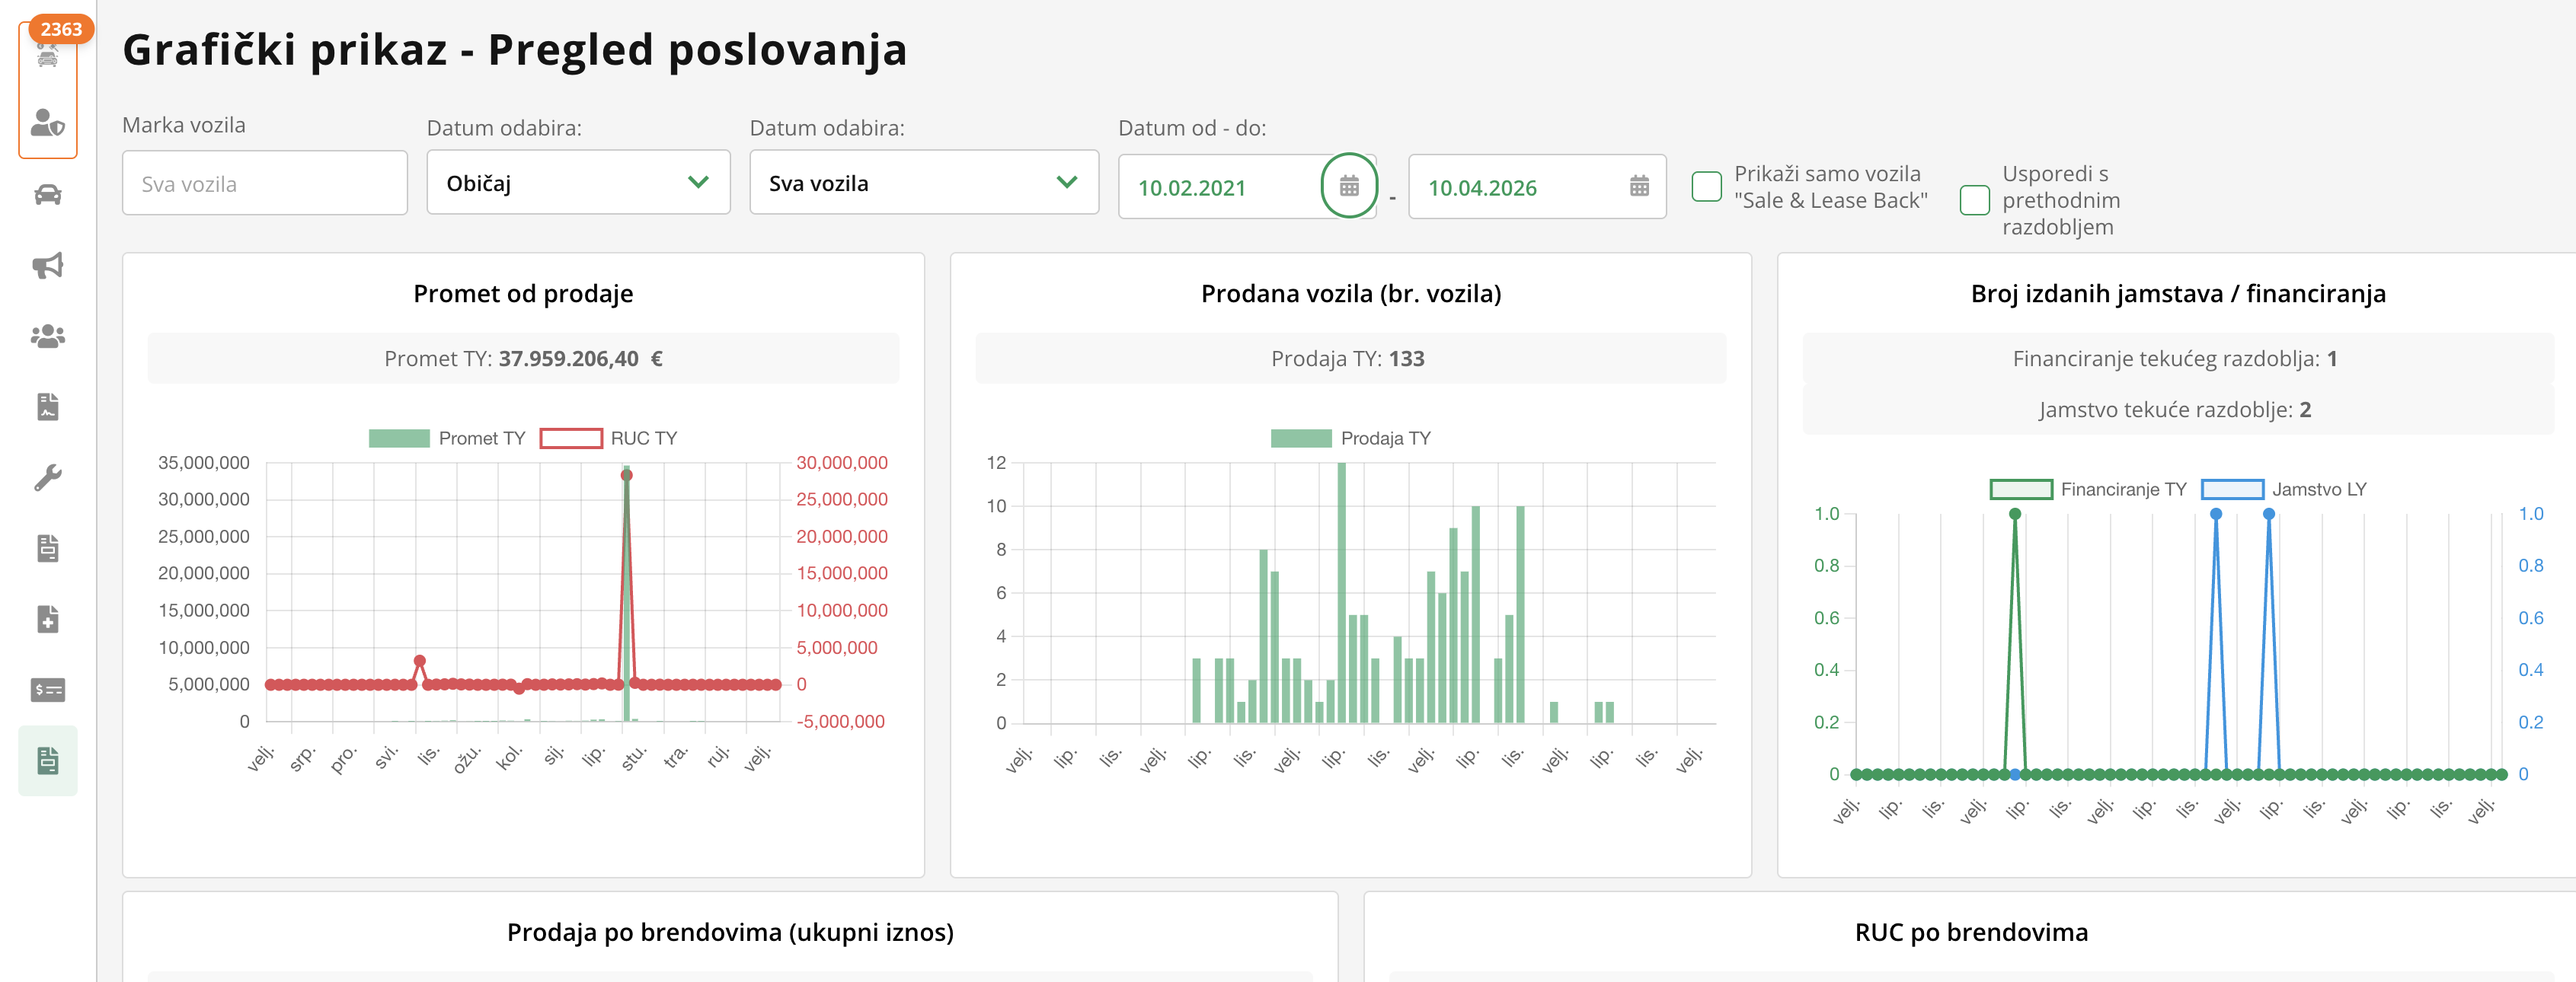The height and width of the screenshot is (982, 2576).
Task: Check Usporedi s prethodnim razdobljem option
Action: point(1974,199)
